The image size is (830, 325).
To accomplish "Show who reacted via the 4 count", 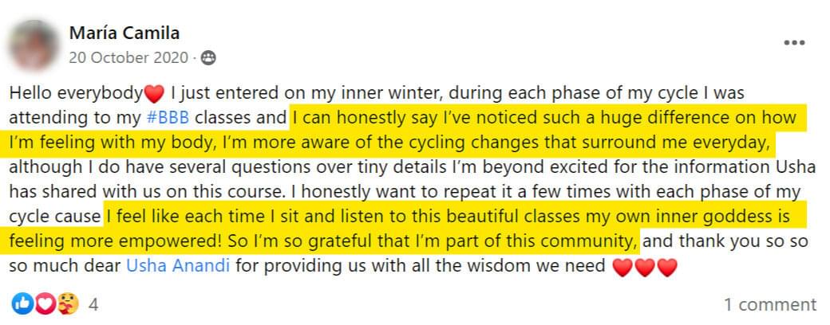I will click(93, 304).
